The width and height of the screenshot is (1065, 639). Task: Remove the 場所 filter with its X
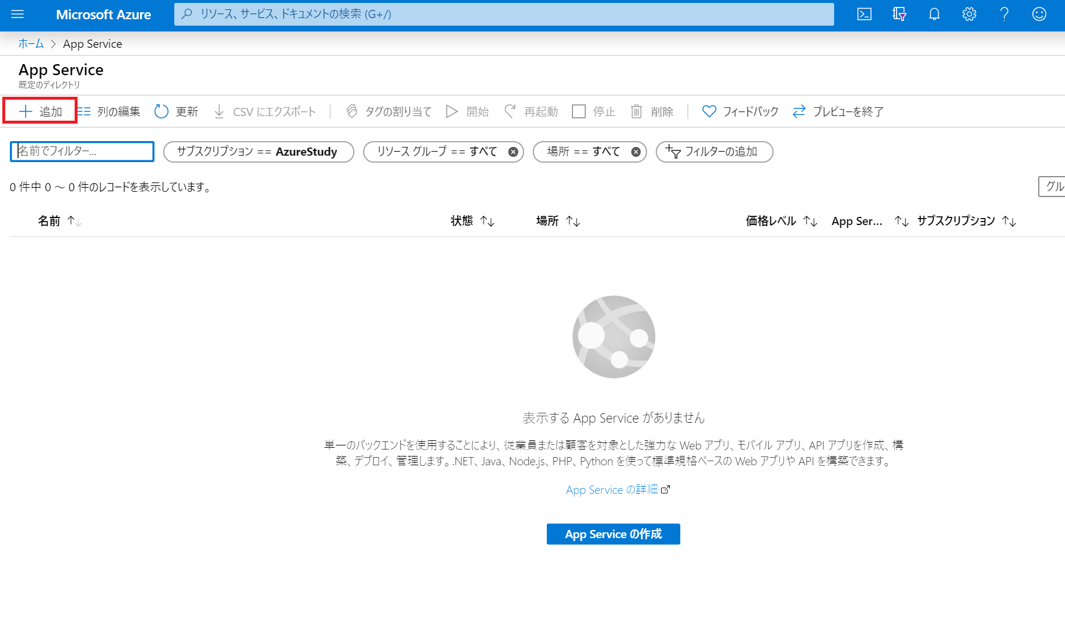(636, 152)
